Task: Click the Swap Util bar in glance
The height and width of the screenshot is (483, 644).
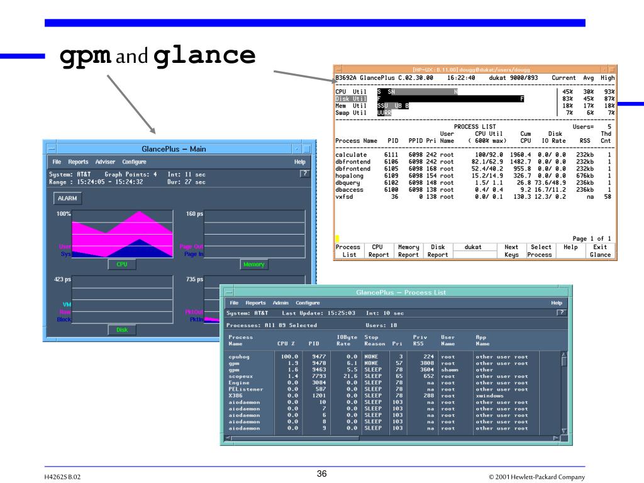Action: [x=384, y=113]
